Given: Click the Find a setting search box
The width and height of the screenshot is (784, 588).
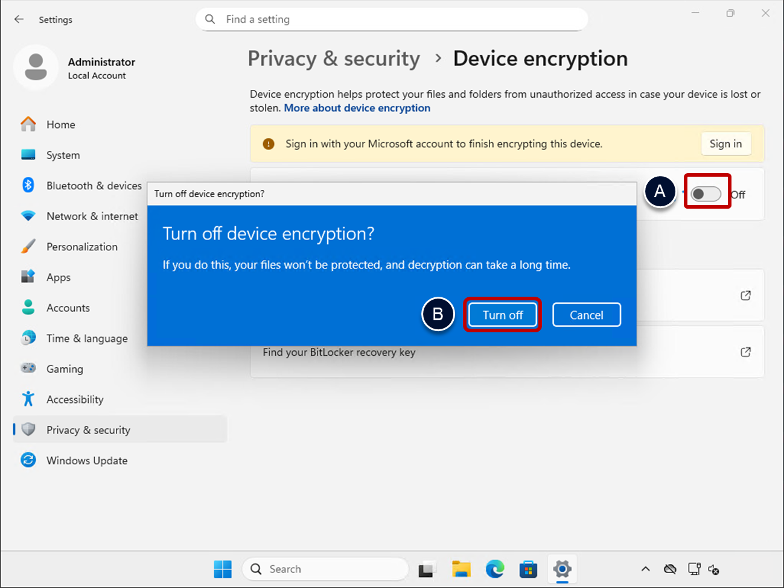Looking at the screenshot, I should coord(392,19).
